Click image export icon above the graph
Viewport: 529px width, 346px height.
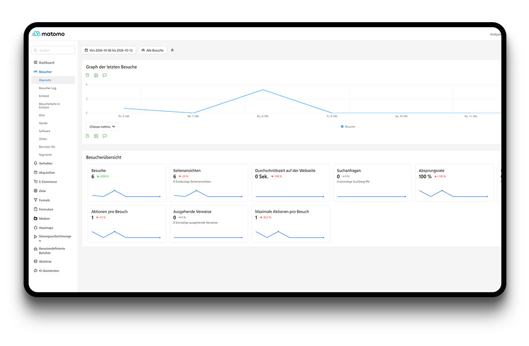point(96,75)
